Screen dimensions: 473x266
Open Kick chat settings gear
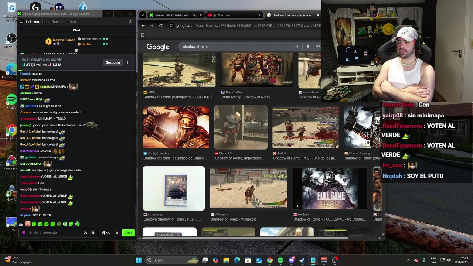point(117,233)
